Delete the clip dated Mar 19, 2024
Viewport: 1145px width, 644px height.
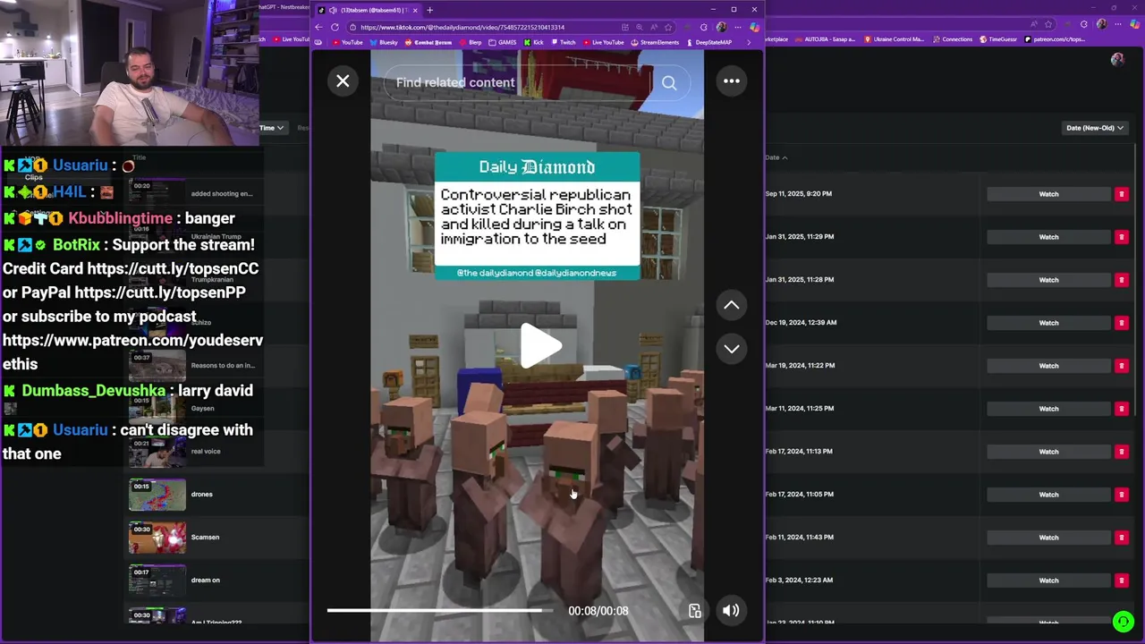[x=1121, y=366]
